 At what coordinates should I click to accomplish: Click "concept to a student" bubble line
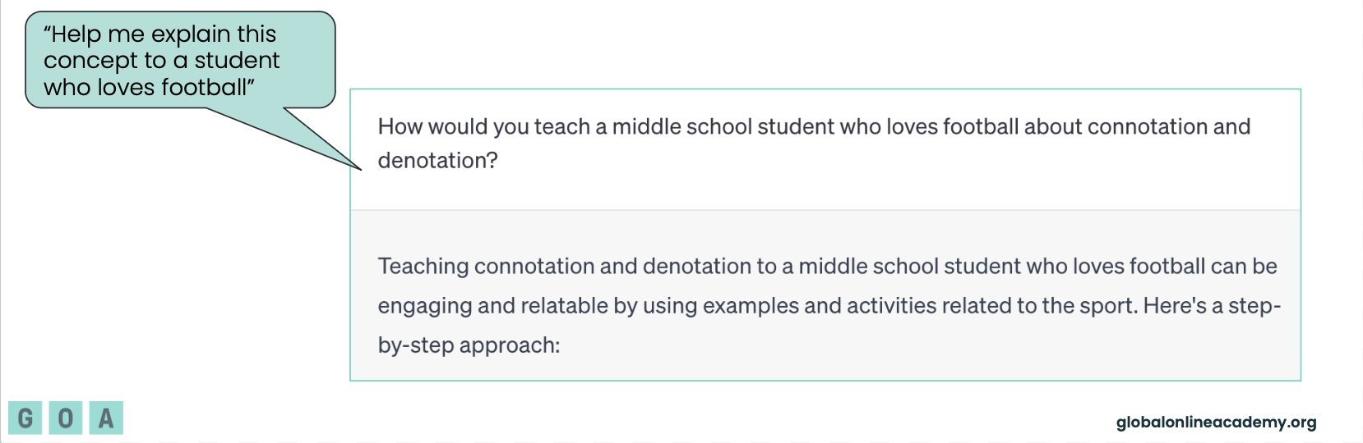(x=162, y=61)
